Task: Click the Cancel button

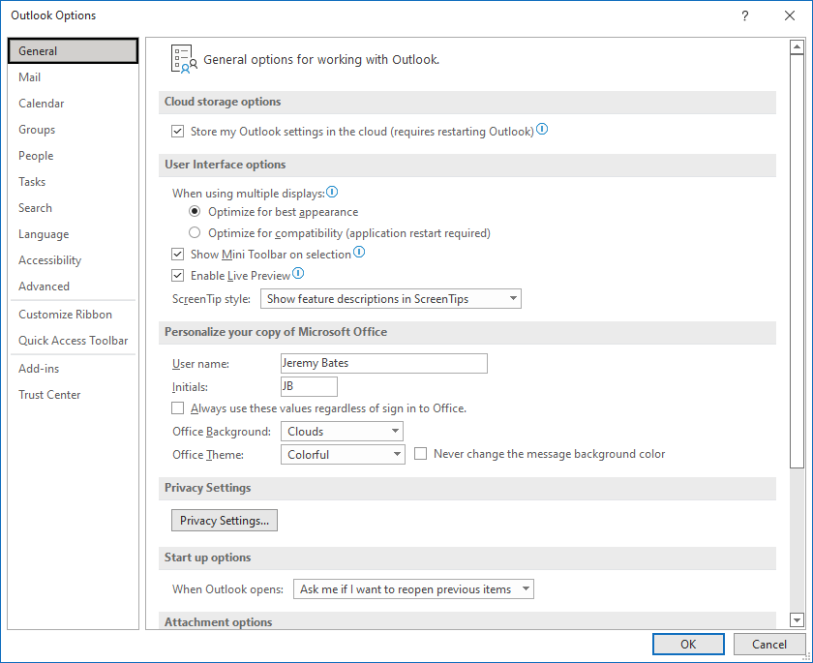Action: (768, 645)
